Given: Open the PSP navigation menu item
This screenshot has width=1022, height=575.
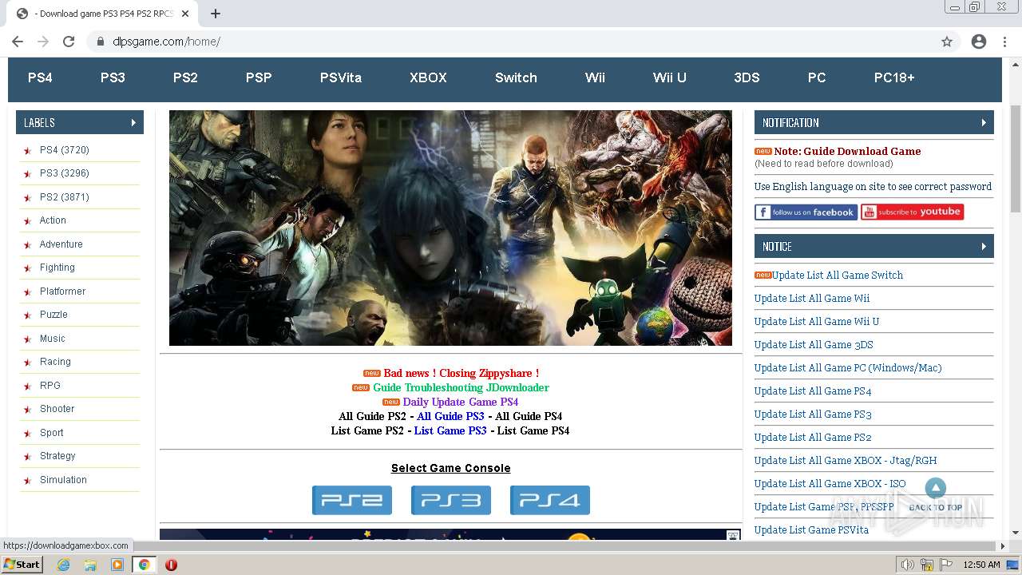Looking at the screenshot, I should pyautogui.click(x=259, y=77).
